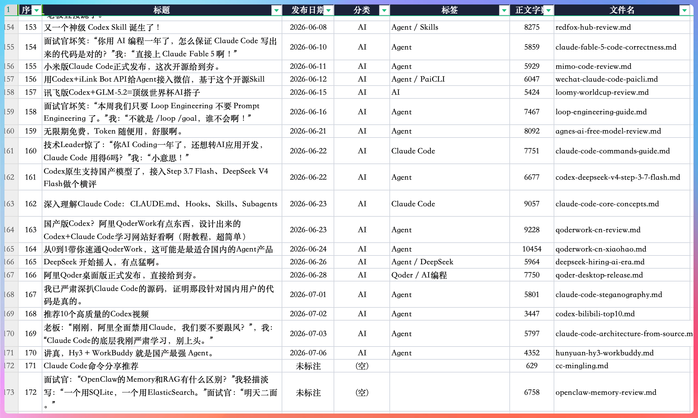698x418 pixels.
Task: Click the file name loomy-worldcup-review.md
Action: 602,92
